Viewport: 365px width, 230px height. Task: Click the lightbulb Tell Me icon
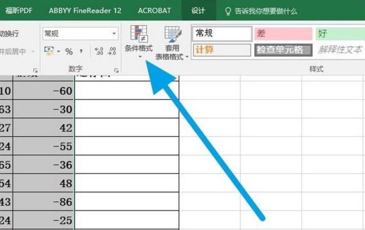[228, 11]
